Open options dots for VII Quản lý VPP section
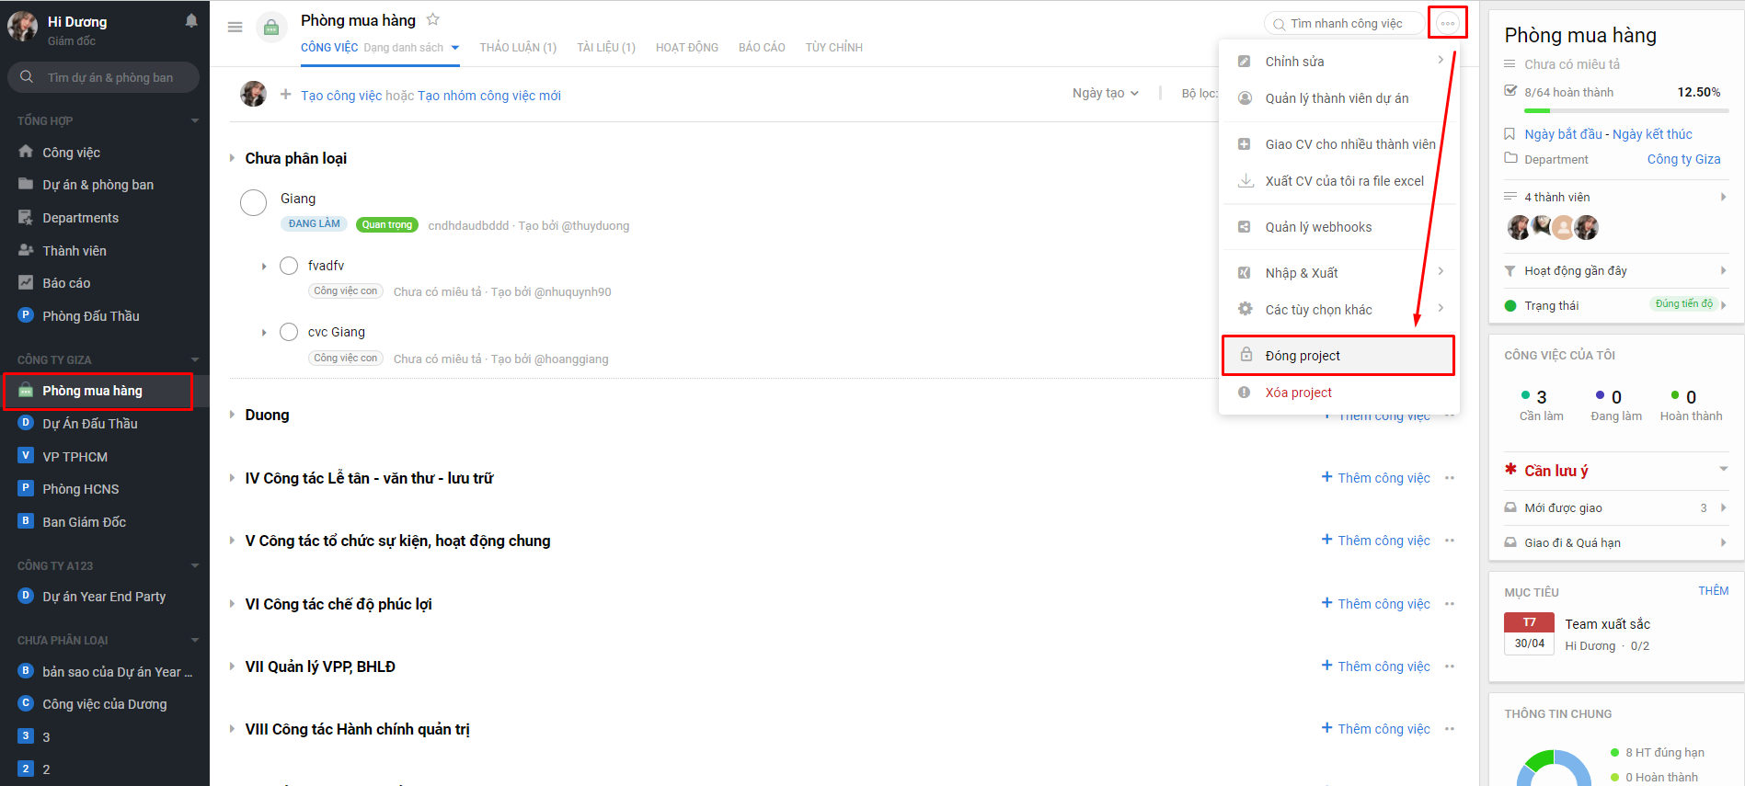The height and width of the screenshot is (786, 1745). pyautogui.click(x=1450, y=666)
